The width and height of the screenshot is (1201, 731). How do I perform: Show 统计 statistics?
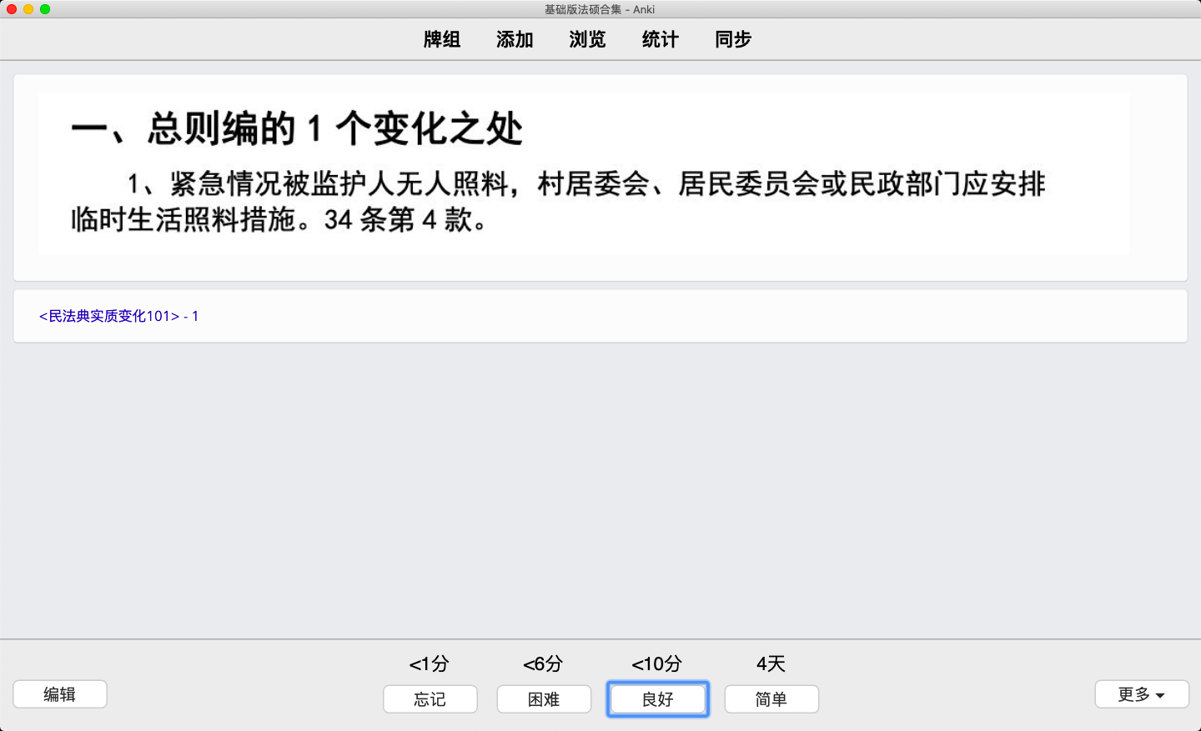pyautogui.click(x=661, y=39)
